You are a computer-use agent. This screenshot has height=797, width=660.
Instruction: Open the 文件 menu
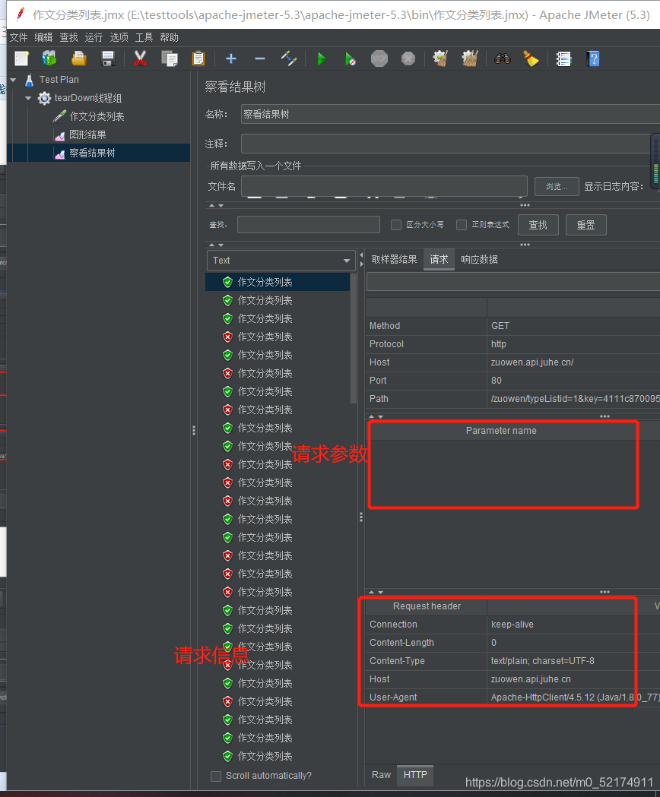coord(18,38)
